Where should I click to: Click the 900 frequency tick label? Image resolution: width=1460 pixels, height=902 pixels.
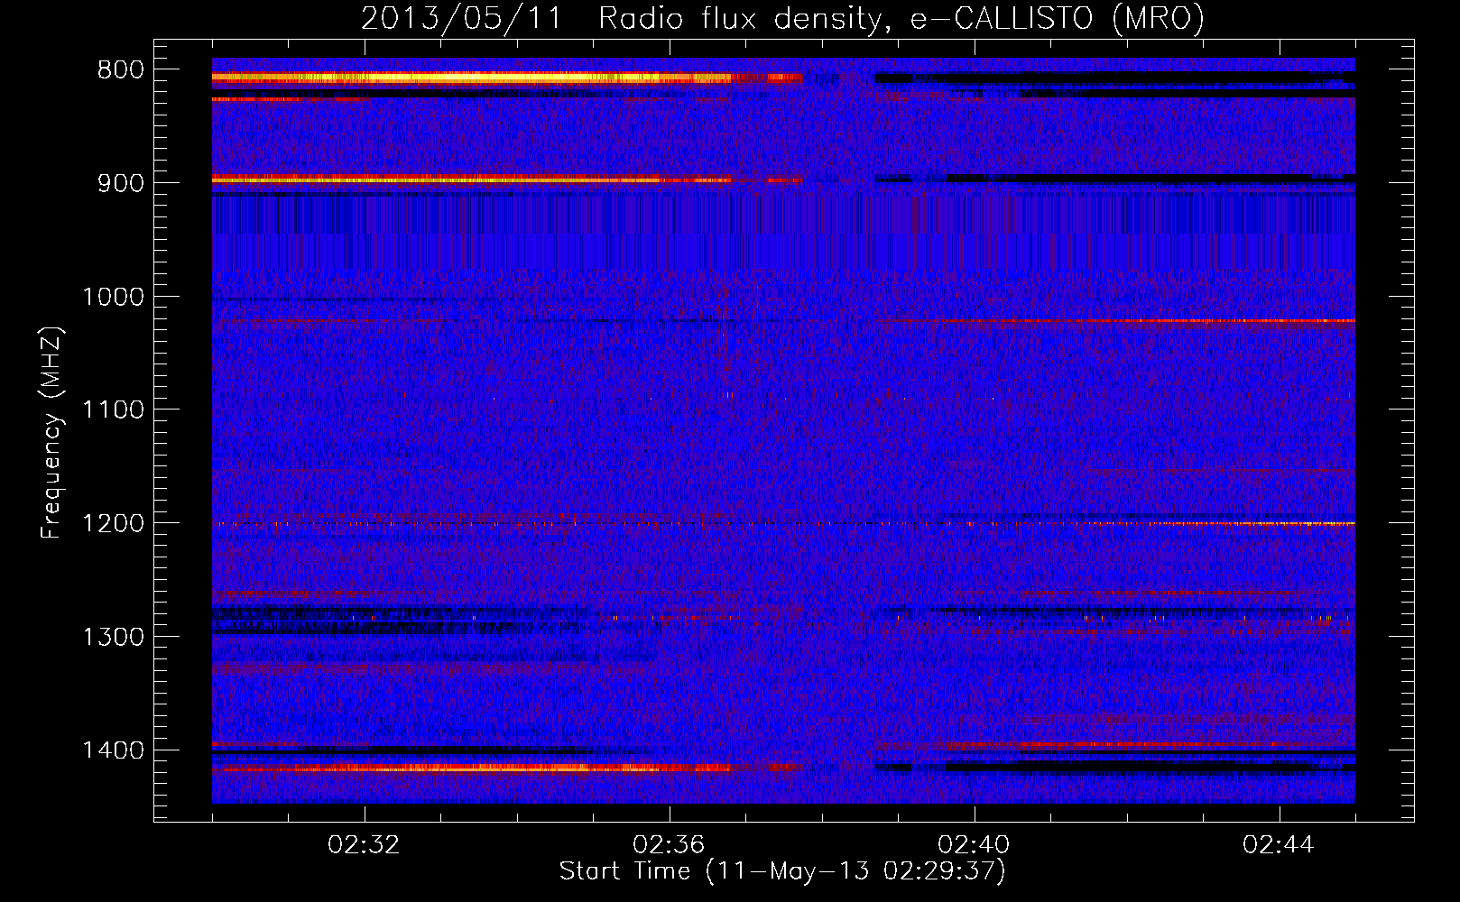(x=121, y=183)
